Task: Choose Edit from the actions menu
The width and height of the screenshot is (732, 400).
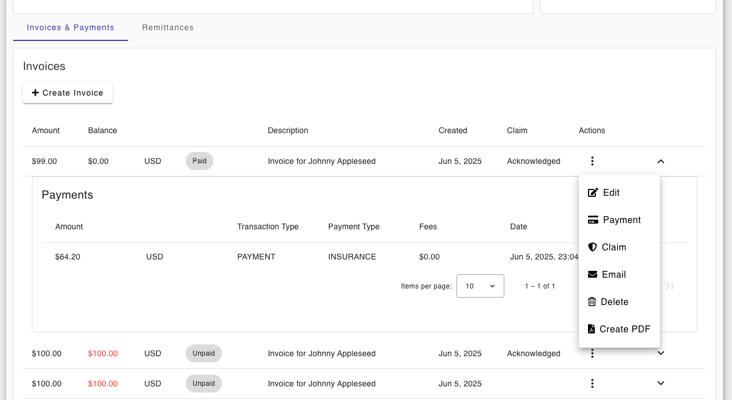Action: pos(611,192)
